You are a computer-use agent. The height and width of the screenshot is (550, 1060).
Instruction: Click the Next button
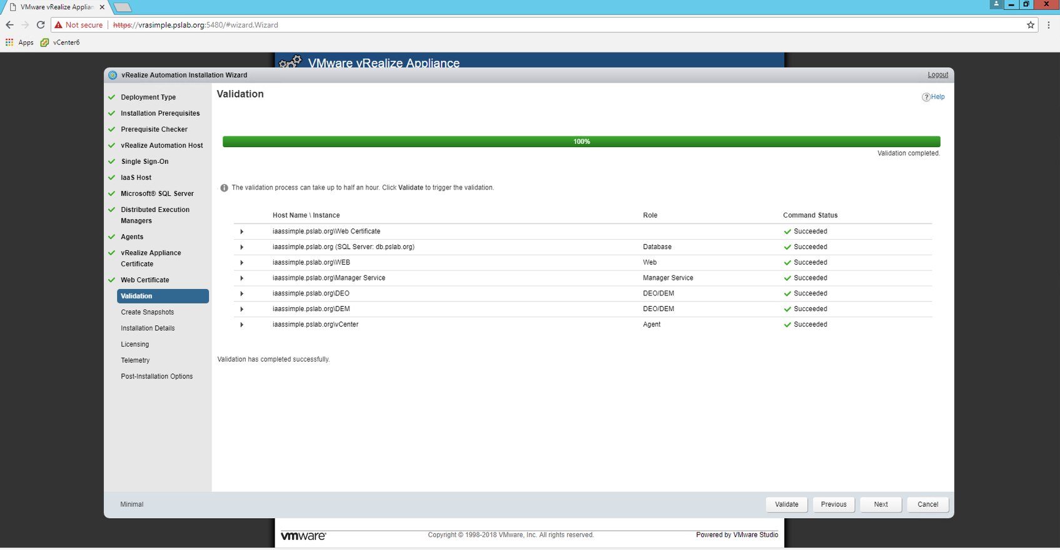(x=881, y=504)
